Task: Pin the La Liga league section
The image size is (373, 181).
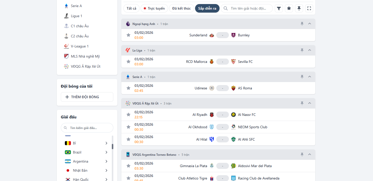Action: pos(302,50)
